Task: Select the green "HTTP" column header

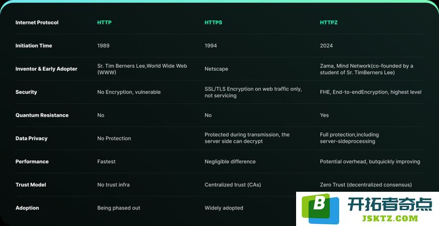Action: 104,22
